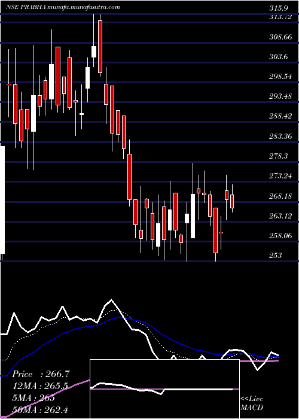Click inside the MACD inset chart box
Image resolution: width=299 pixels, height=419 pixels.
[164, 389]
